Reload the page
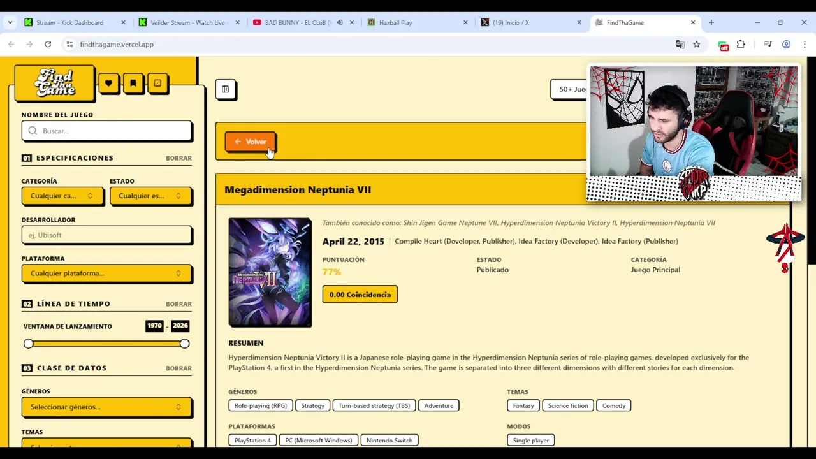 48,44
